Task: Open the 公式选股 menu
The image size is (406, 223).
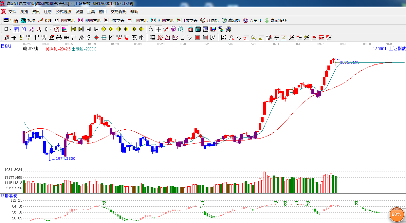Action: point(63,12)
